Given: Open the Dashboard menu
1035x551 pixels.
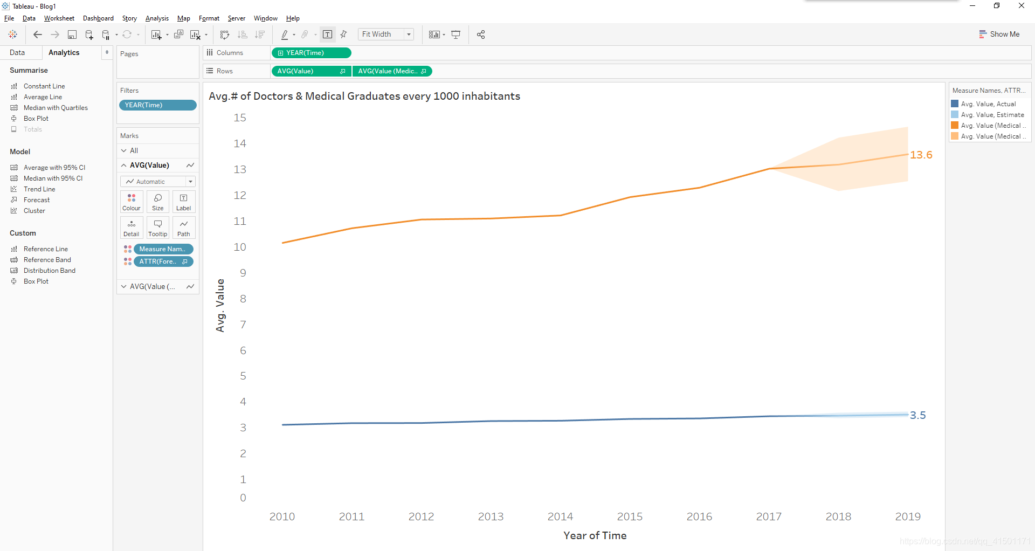Looking at the screenshot, I should [98, 18].
